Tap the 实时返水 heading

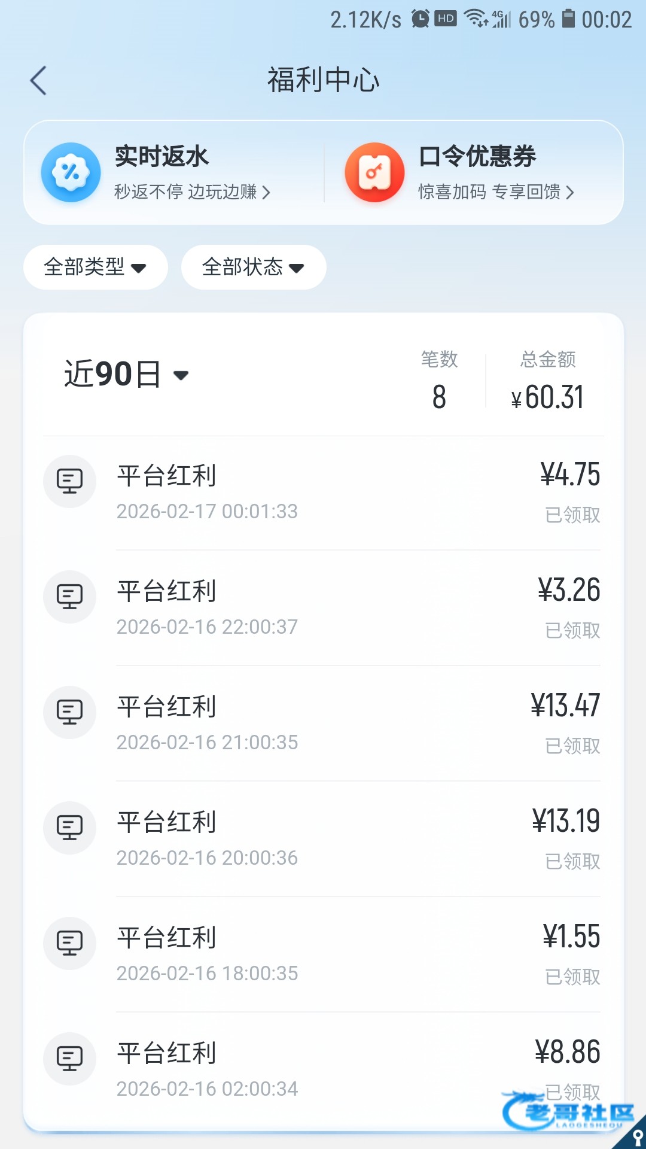[x=161, y=156]
